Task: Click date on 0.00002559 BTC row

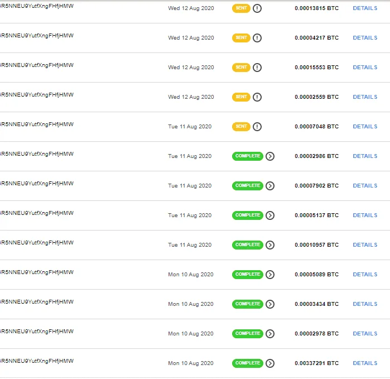Action: [191, 97]
